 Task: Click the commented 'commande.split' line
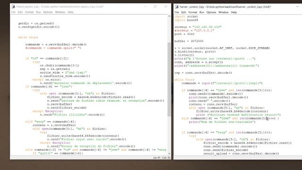point(53,48)
